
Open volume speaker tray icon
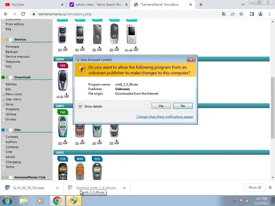click(248, 201)
